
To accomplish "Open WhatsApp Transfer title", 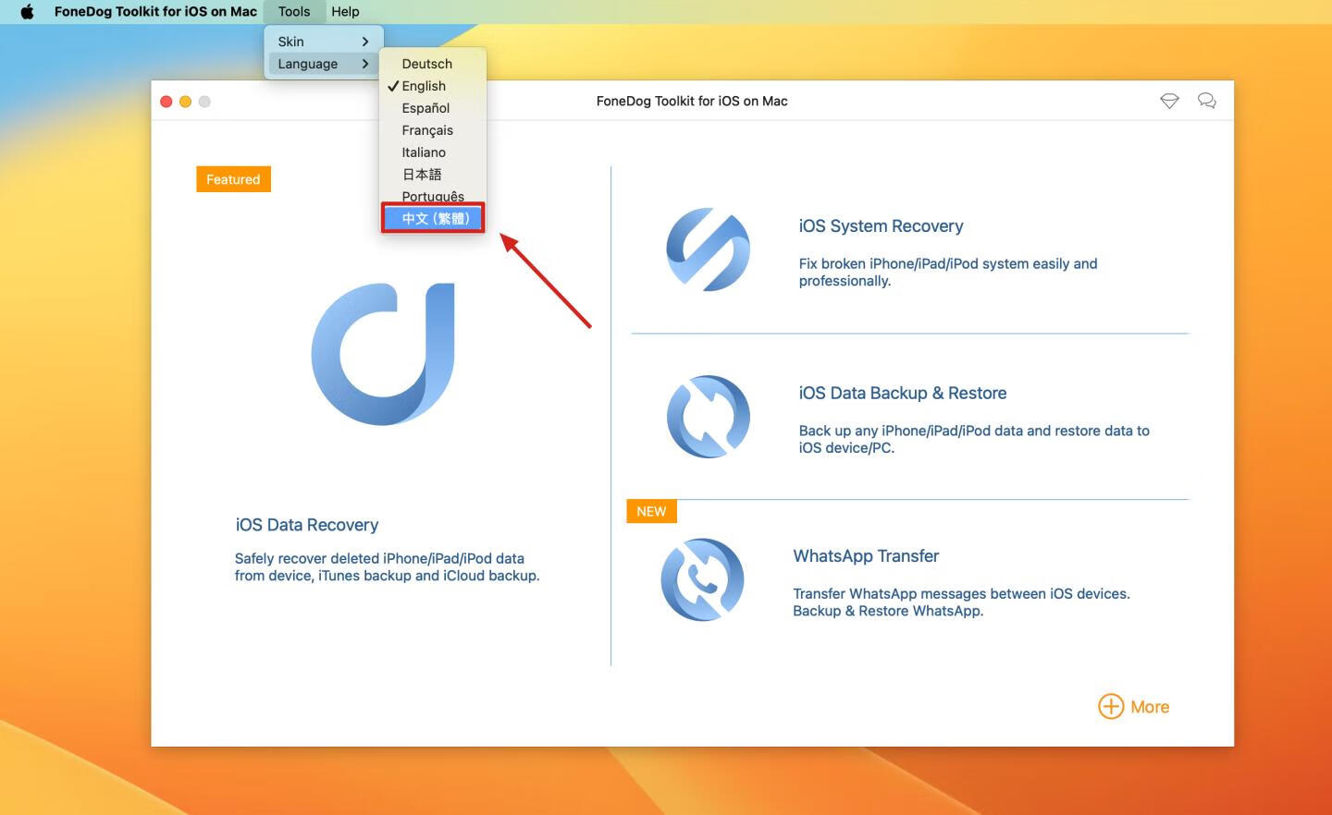I will click(x=866, y=556).
